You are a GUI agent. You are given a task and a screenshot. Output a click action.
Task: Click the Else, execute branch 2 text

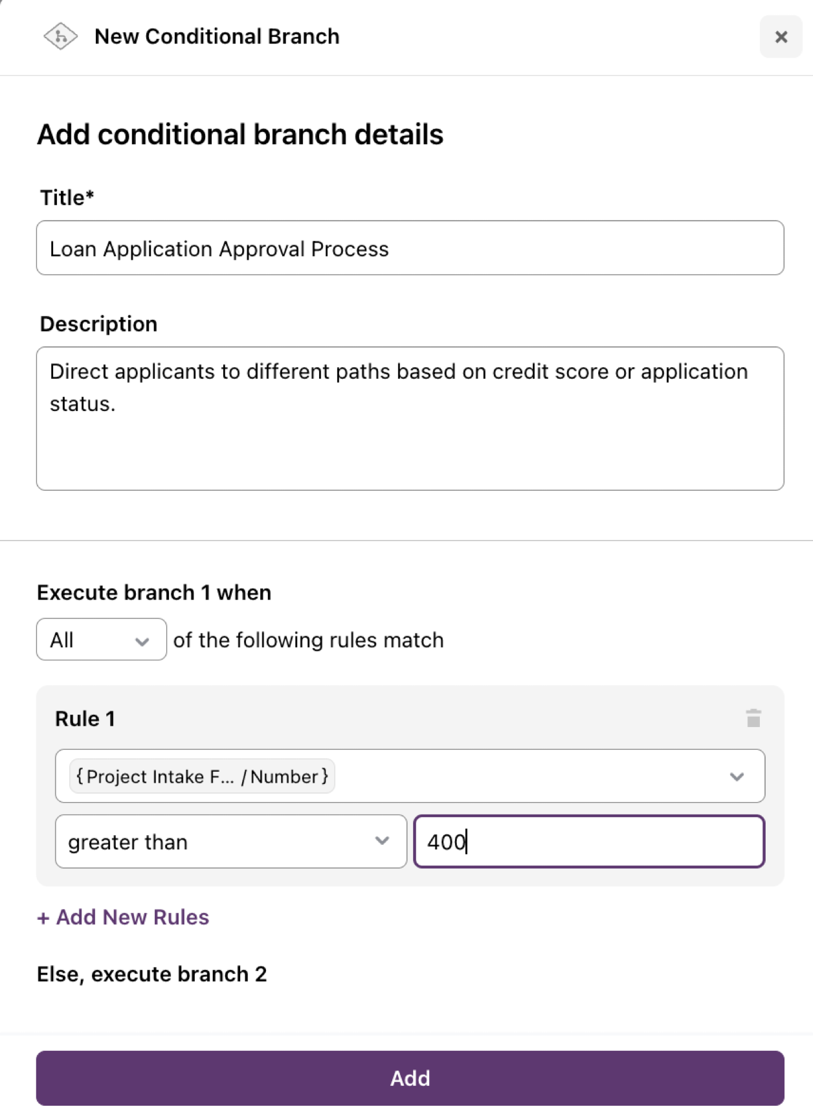(151, 974)
